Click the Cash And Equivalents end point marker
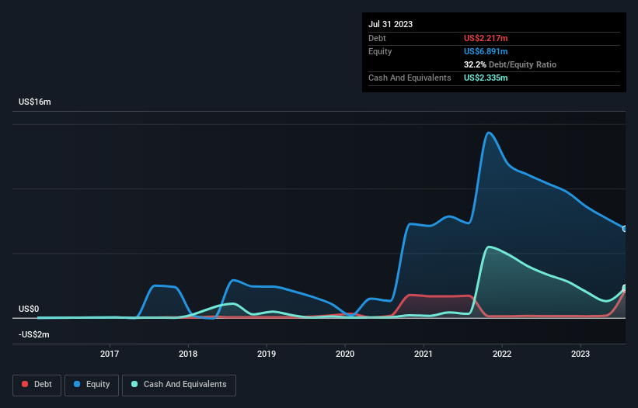Image resolution: width=638 pixels, height=408 pixels. (625, 288)
